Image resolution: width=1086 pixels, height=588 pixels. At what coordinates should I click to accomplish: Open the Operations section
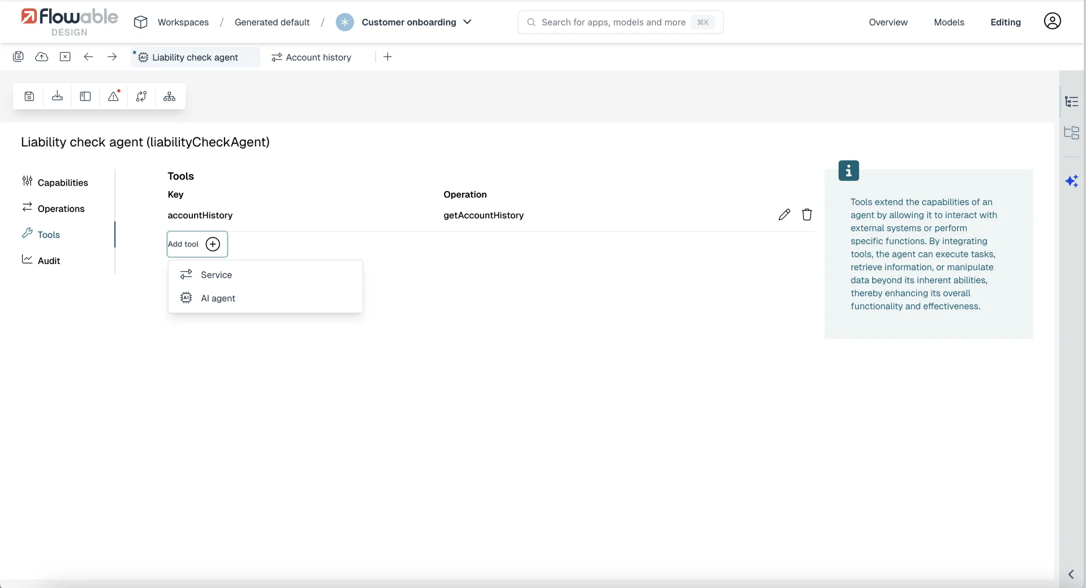(x=53, y=208)
